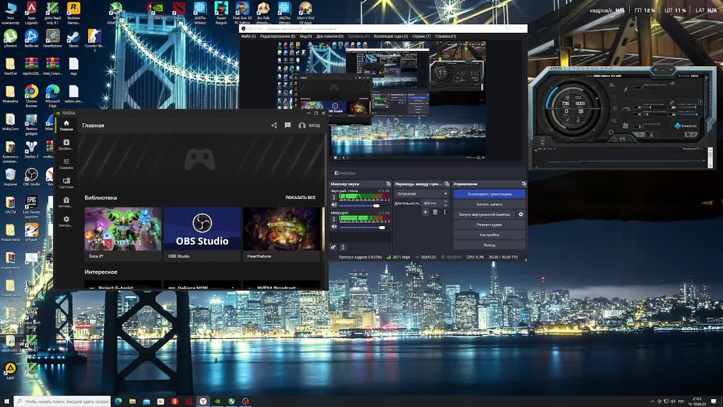Select the Microsoft Edge desktop icon
Screen dimensions: 723x407
coord(53,95)
